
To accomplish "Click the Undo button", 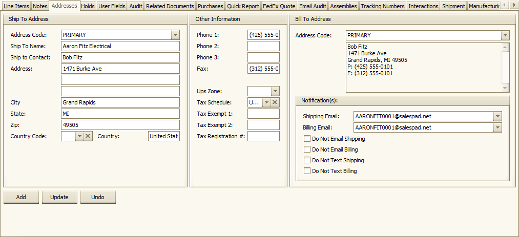I will click(x=97, y=197).
